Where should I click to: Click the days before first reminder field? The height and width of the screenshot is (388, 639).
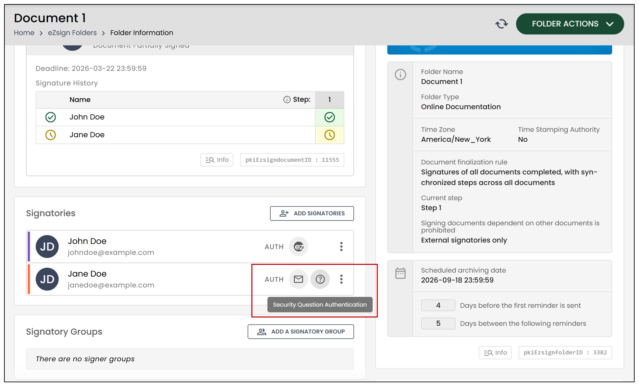coord(438,305)
